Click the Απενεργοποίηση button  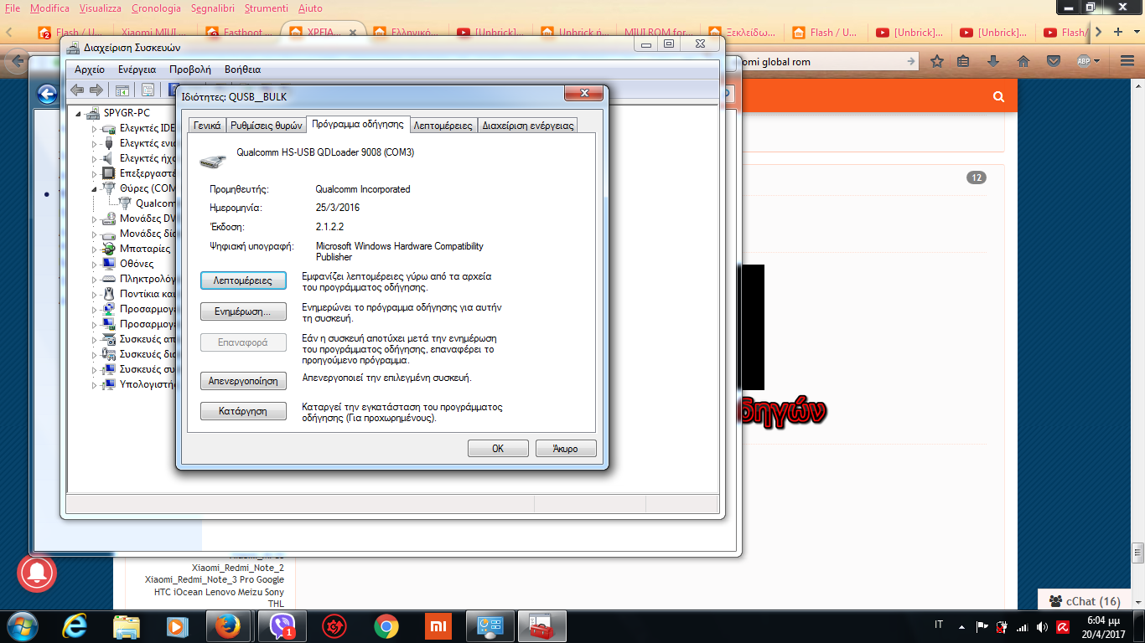(243, 381)
